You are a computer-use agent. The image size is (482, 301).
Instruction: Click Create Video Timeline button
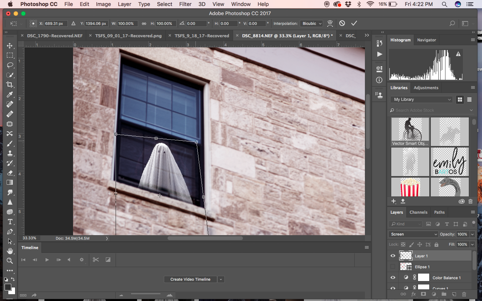click(191, 279)
